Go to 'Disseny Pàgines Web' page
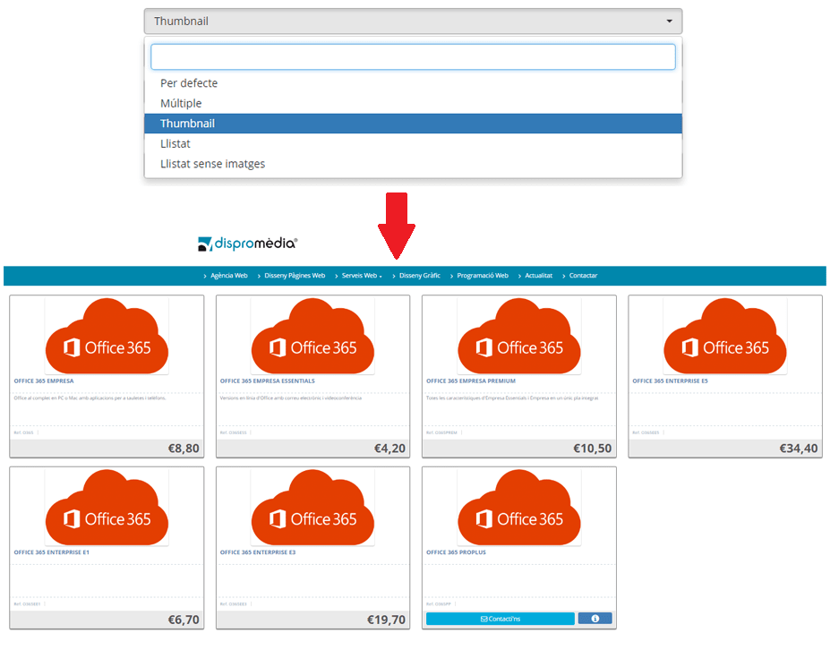The height and width of the screenshot is (650, 830). [x=295, y=275]
